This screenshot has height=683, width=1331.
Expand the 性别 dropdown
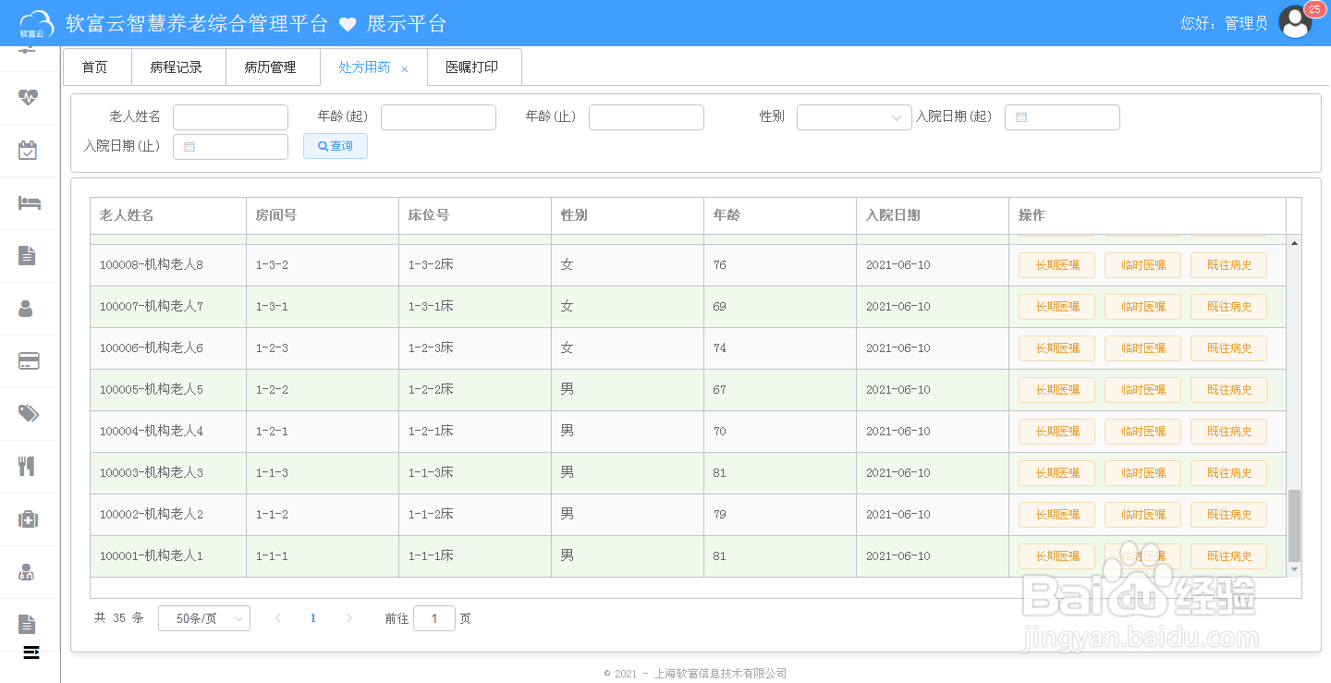[854, 117]
